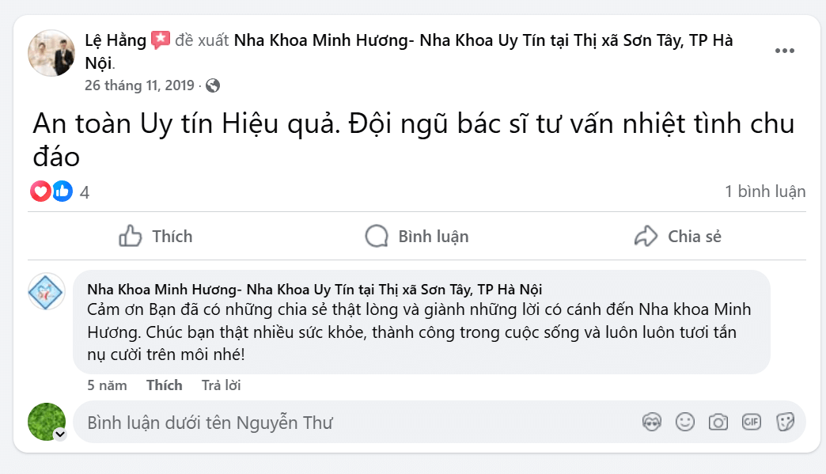The image size is (826, 474).
Task: Open Lệ Hằng's profile
Action: [108, 40]
